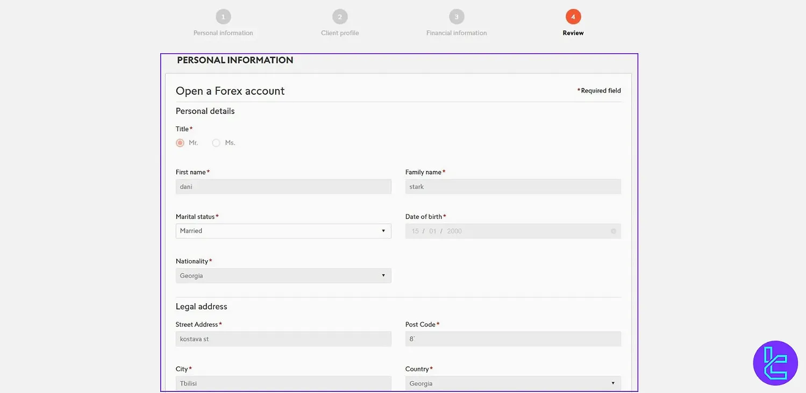The width and height of the screenshot is (806, 393).
Task: Click the logo in the bottom-right corner
Action: point(775,363)
